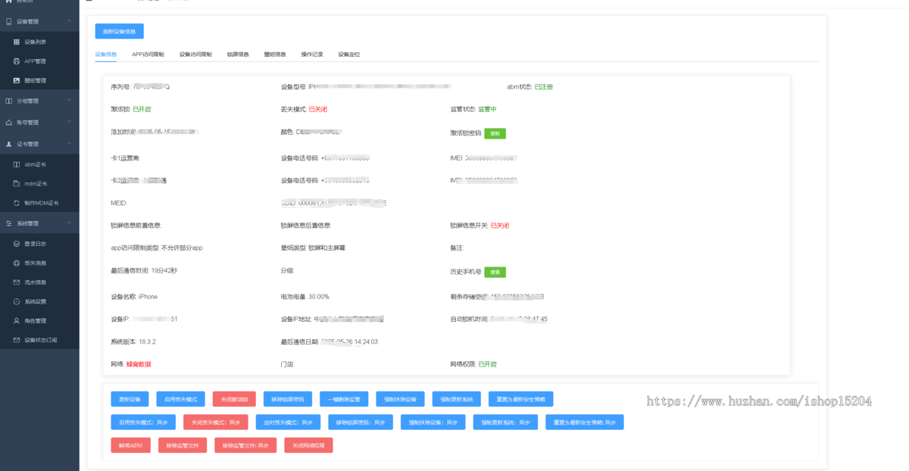This screenshot has height=471, width=909.
Task: Click the 30.00% battery value
Action: click(319, 297)
